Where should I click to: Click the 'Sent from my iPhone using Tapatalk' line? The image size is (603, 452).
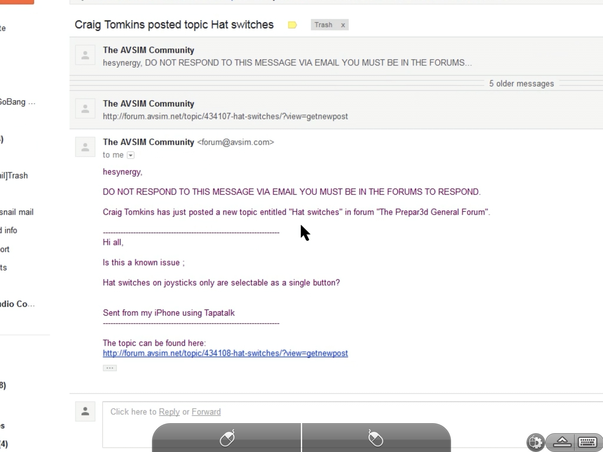[169, 313]
